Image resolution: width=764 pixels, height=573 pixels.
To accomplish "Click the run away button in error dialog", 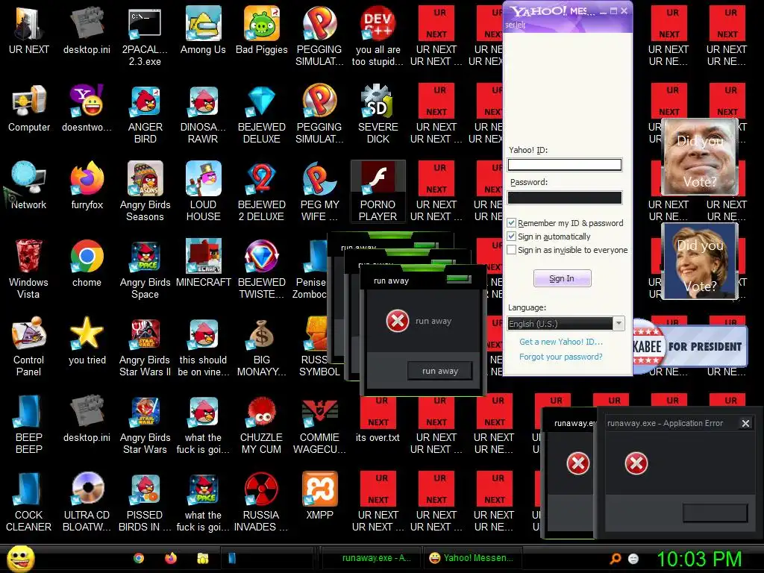I will point(440,371).
